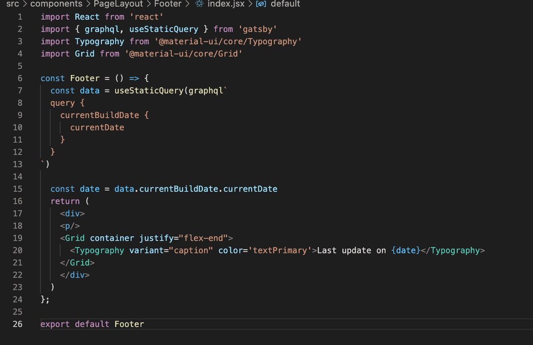Click Typography identifier on line 3
533x345 pixels.
pos(100,42)
